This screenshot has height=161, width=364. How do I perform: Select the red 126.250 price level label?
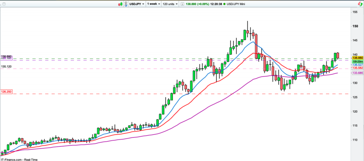tap(6, 91)
